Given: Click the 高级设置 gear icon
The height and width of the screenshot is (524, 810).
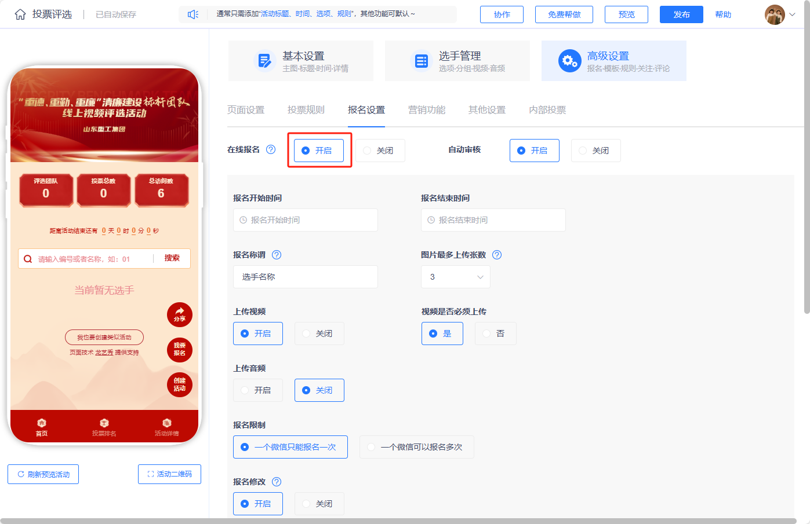Looking at the screenshot, I should pyautogui.click(x=569, y=60).
